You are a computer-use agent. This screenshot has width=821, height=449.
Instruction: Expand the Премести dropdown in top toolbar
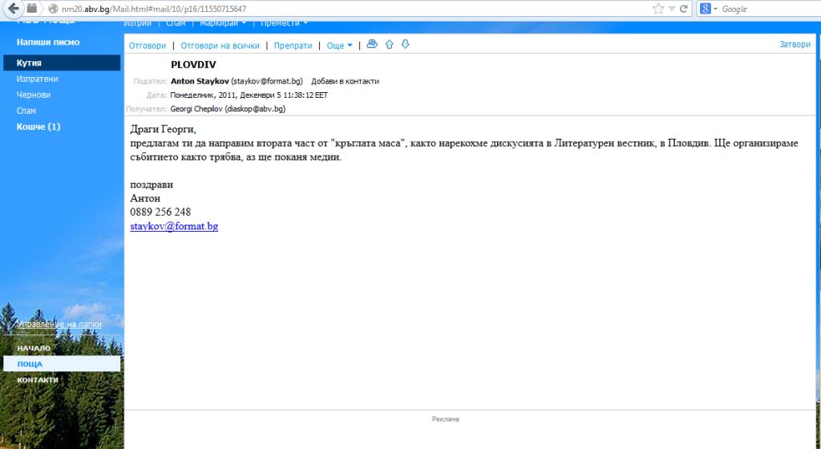(284, 23)
